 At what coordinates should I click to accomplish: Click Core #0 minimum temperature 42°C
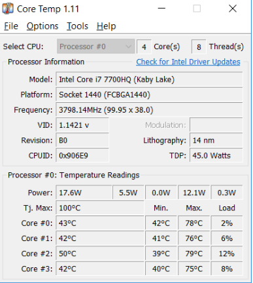pos(161,223)
